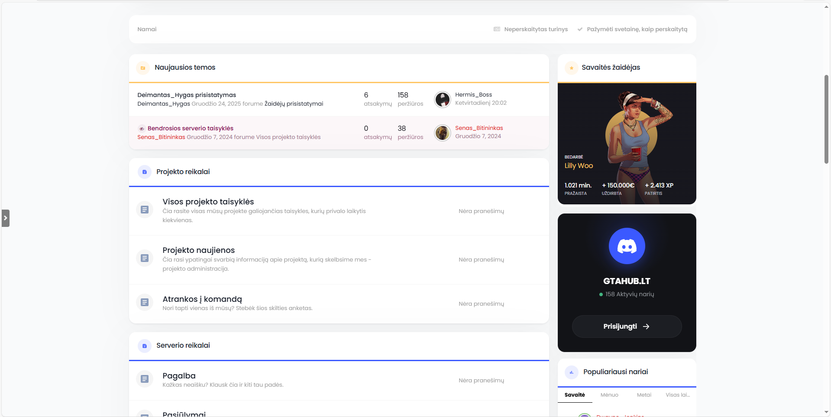Open the Atrankos į komandą forum
The height and width of the screenshot is (417, 831).
(x=202, y=299)
